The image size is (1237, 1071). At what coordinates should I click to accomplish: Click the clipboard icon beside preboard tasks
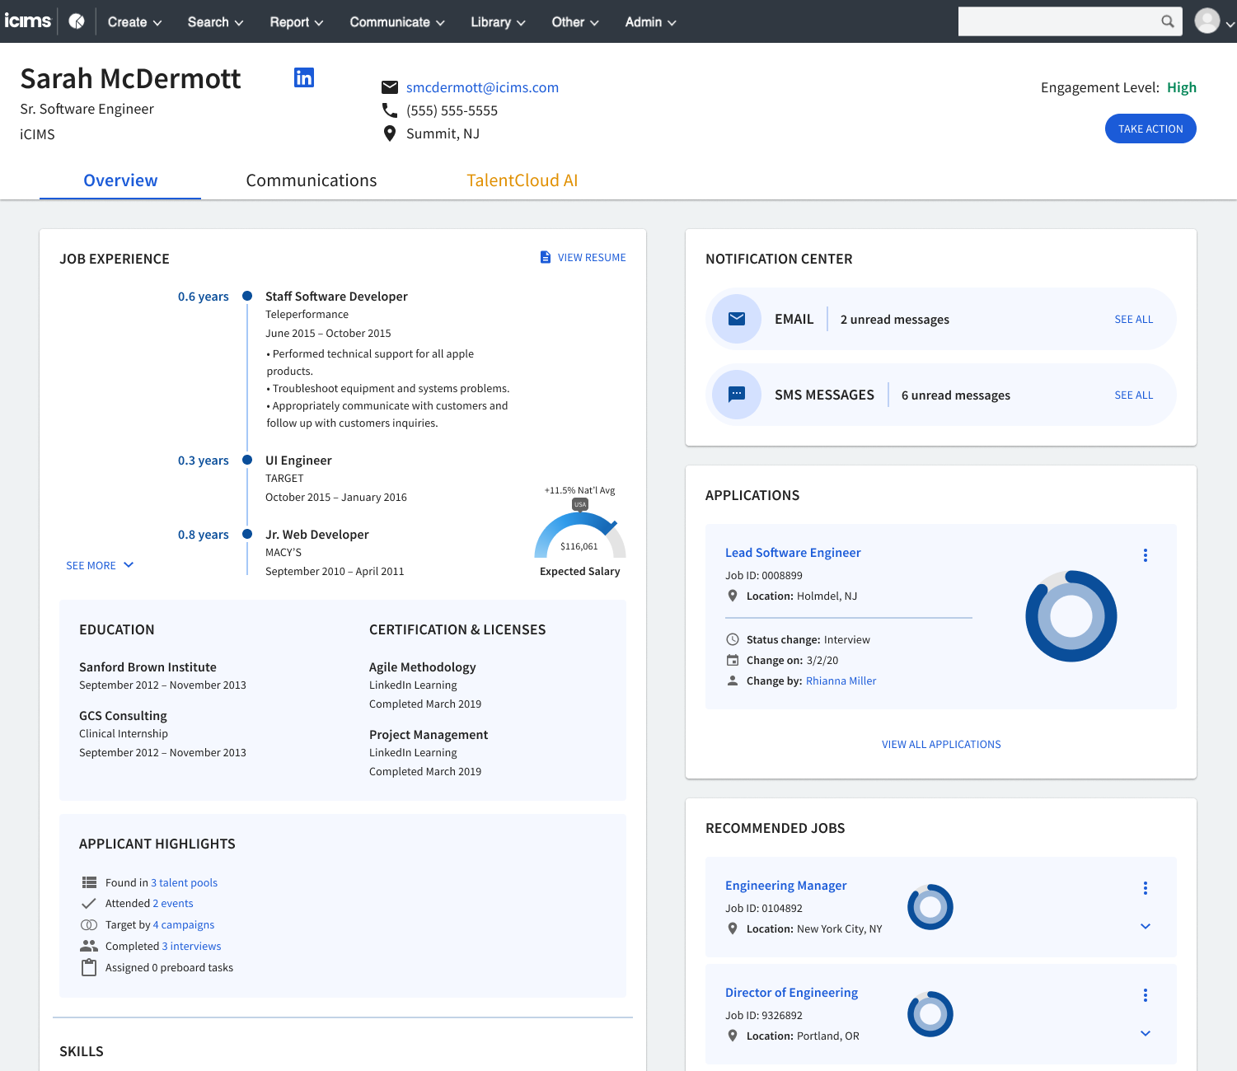(x=89, y=968)
